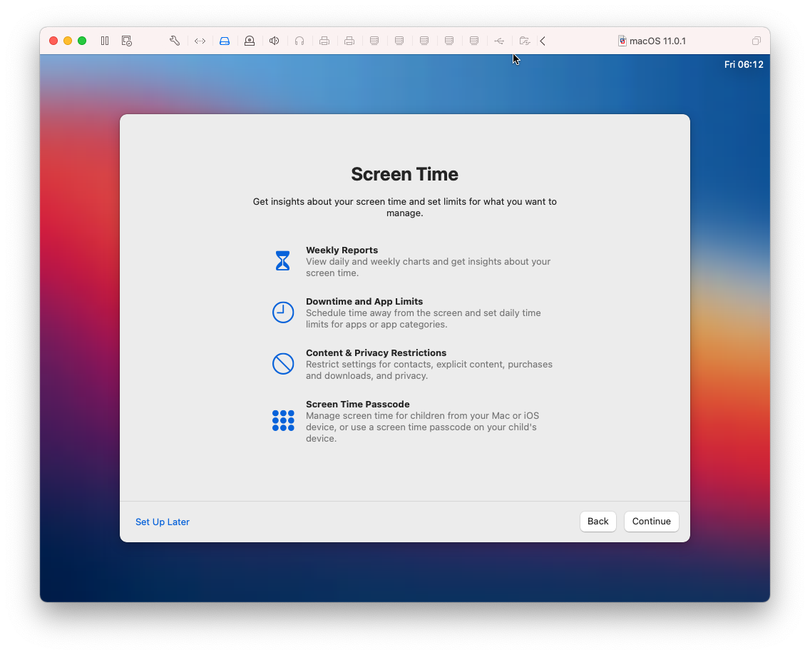Click the window tiling icon beside macOS 11.0.1
810x655 pixels.
tap(756, 41)
